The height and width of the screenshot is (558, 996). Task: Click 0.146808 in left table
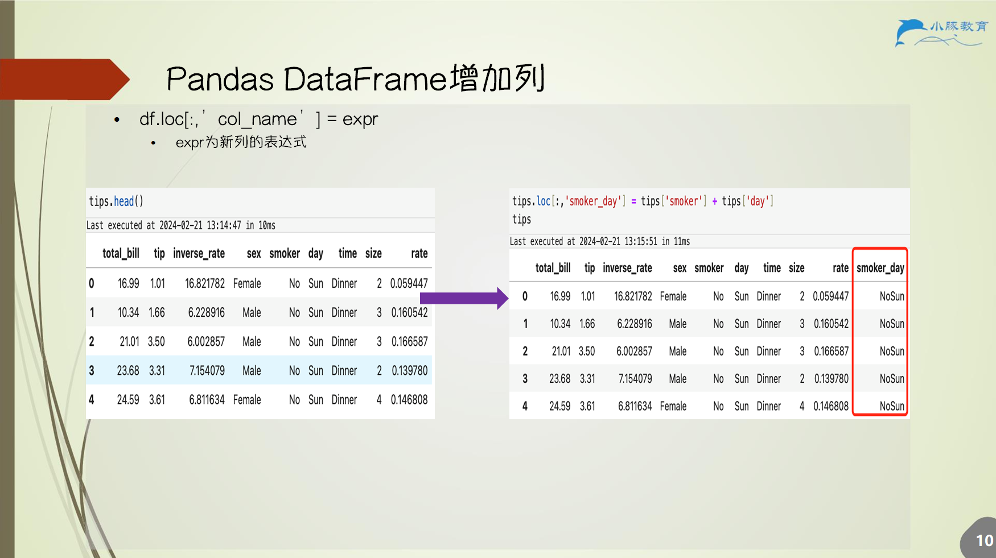[x=409, y=399]
